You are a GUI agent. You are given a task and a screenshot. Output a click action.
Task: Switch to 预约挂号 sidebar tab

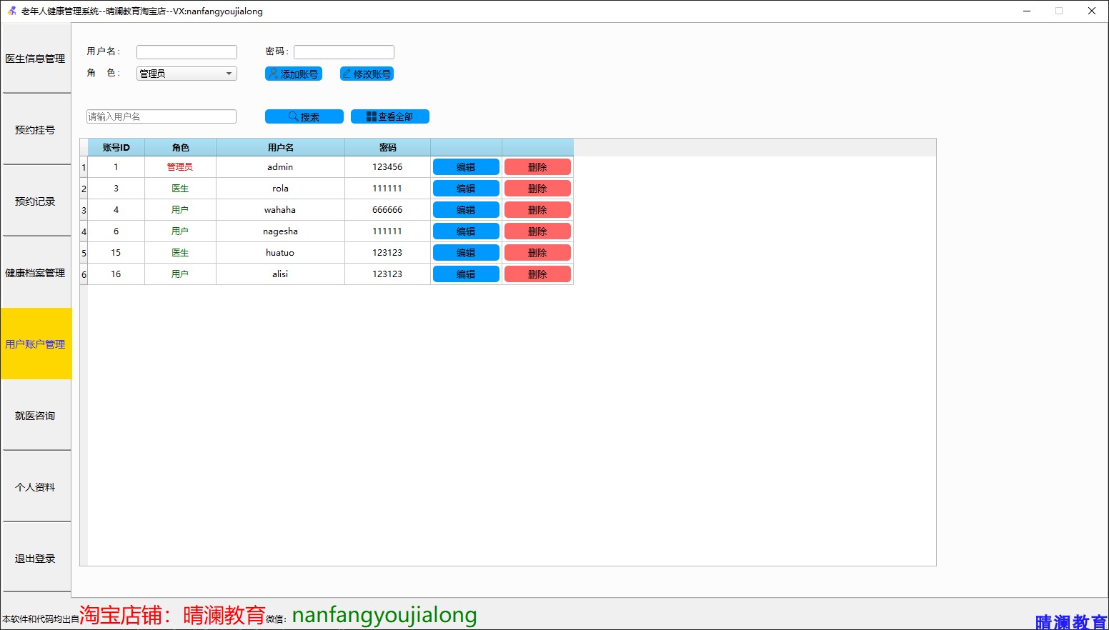coord(36,130)
